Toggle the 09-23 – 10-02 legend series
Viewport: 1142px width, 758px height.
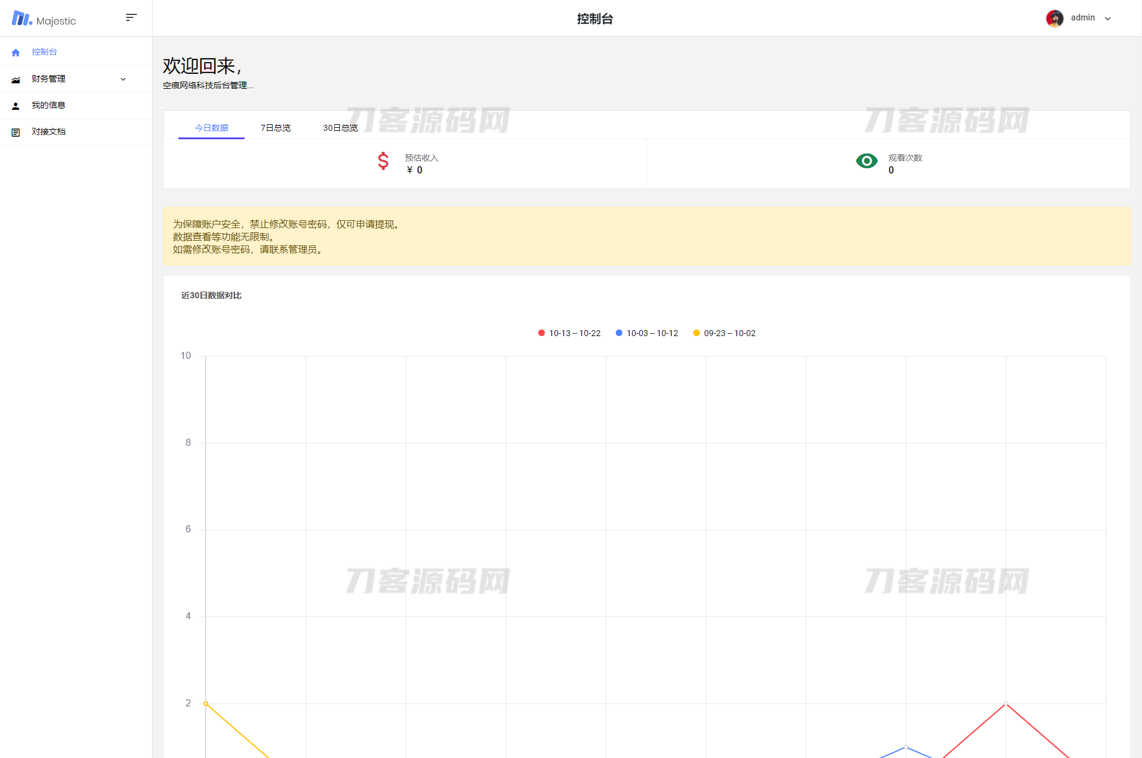click(x=724, y=333)
